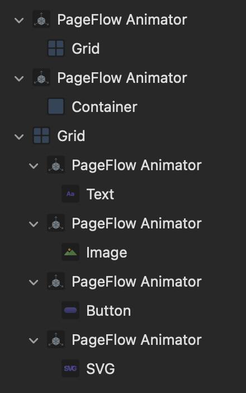
Task: Collapse the PageFlow Animator containing Container
Action: click(x=19, y=78)
